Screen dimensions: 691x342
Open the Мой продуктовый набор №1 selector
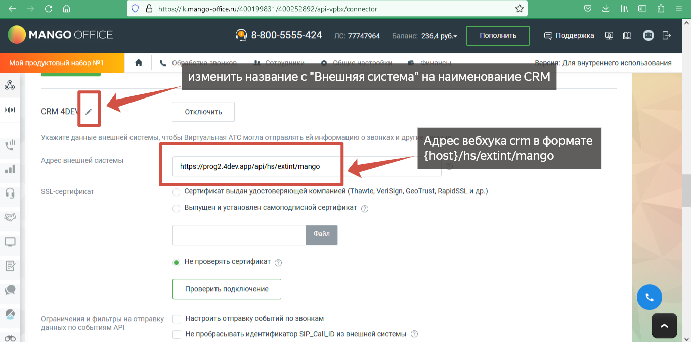[x=62, y=63]
